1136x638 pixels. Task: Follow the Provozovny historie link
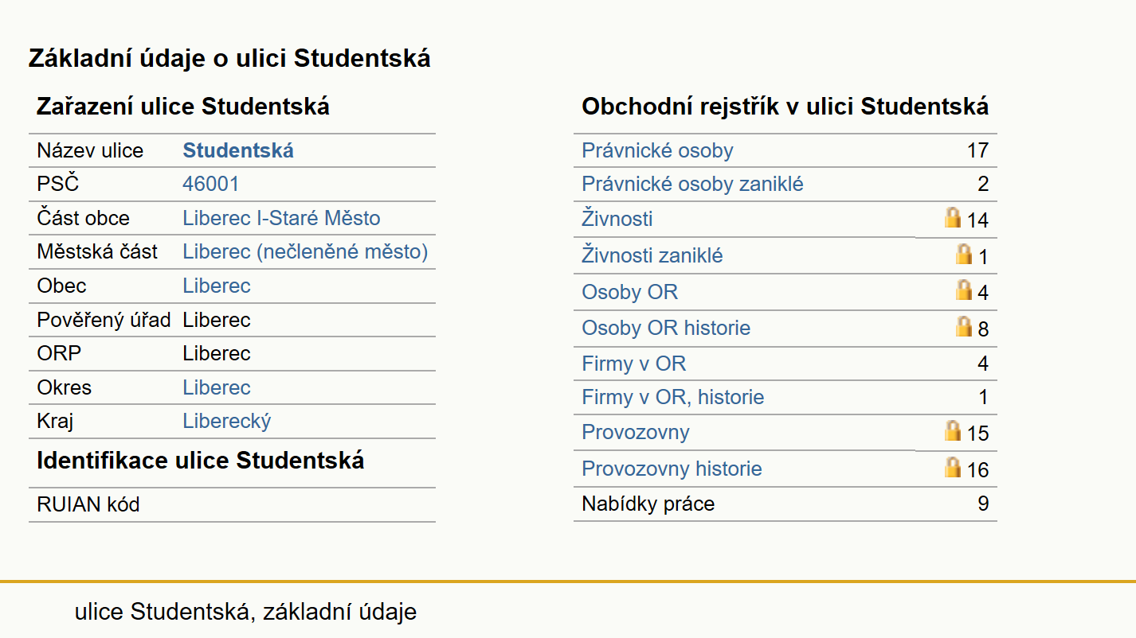[x=672, y=469]
